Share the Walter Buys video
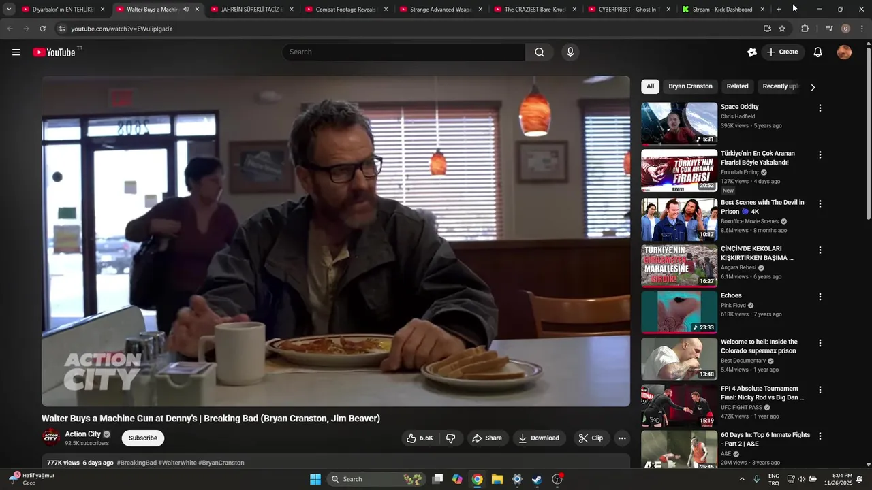The height and width of the screenshot is (490, 872). [x=486, y=438]
